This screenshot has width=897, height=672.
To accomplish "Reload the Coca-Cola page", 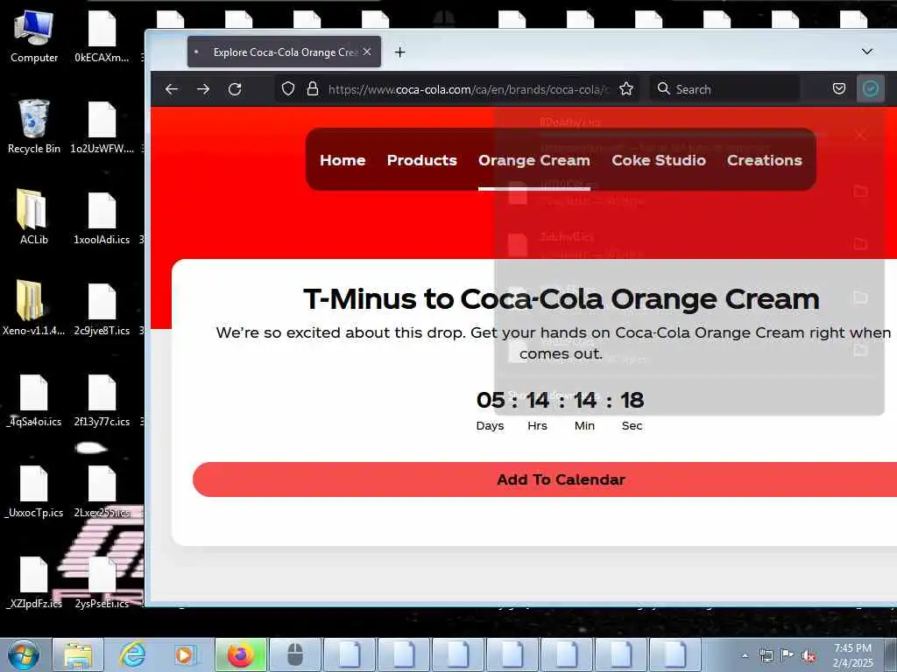I will pyautogui.click(x=235, y=89).
